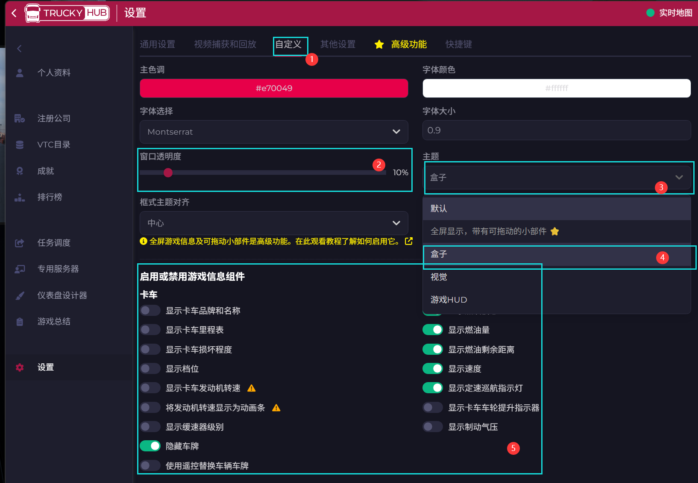Click the star icon in 全屏显示 option
Screen dimensions: 698x483
coord(555,232)
